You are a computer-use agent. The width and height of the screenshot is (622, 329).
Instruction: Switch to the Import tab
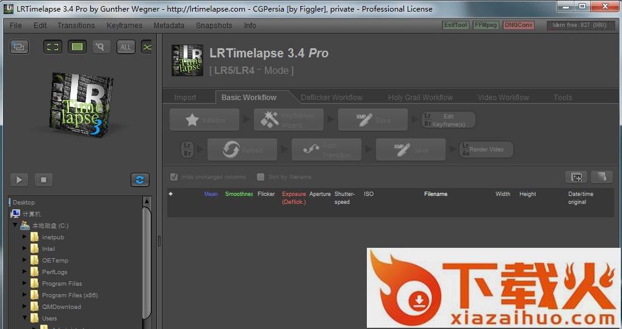tap(185, 98)
